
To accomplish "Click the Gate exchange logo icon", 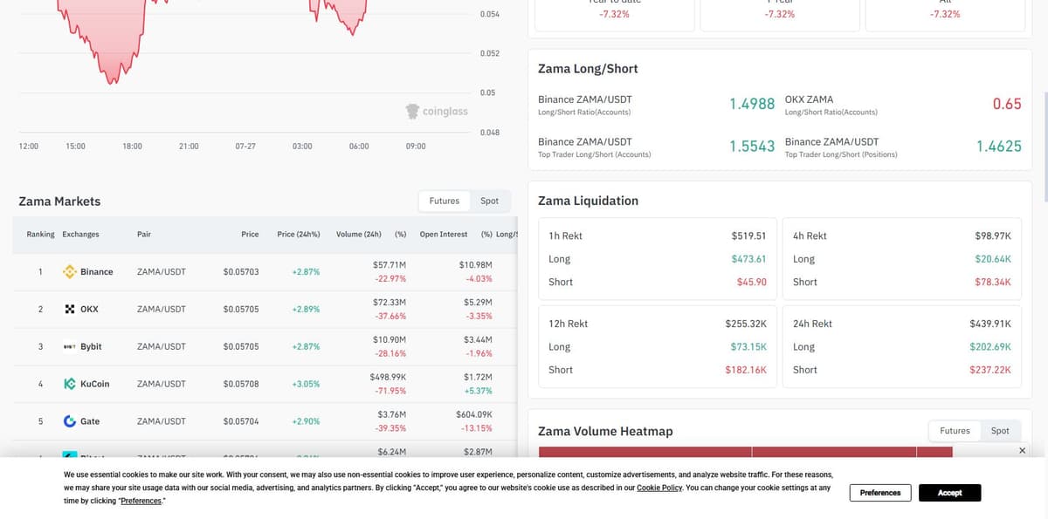I will coord(70,421).
